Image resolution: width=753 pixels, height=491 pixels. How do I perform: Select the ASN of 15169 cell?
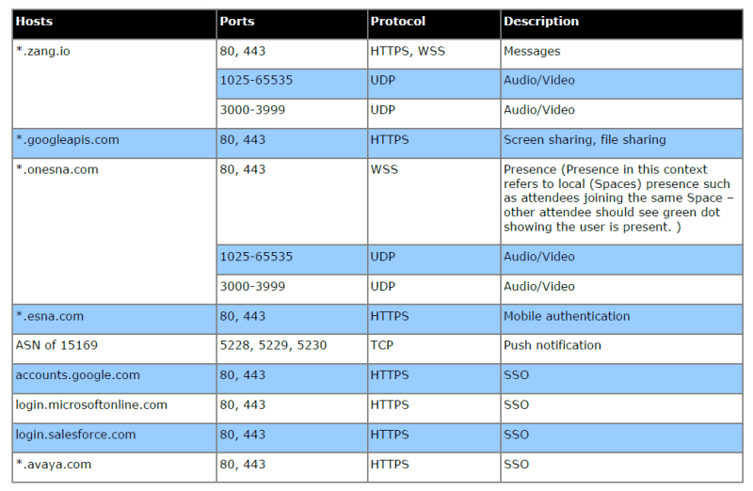pos(114,349)
